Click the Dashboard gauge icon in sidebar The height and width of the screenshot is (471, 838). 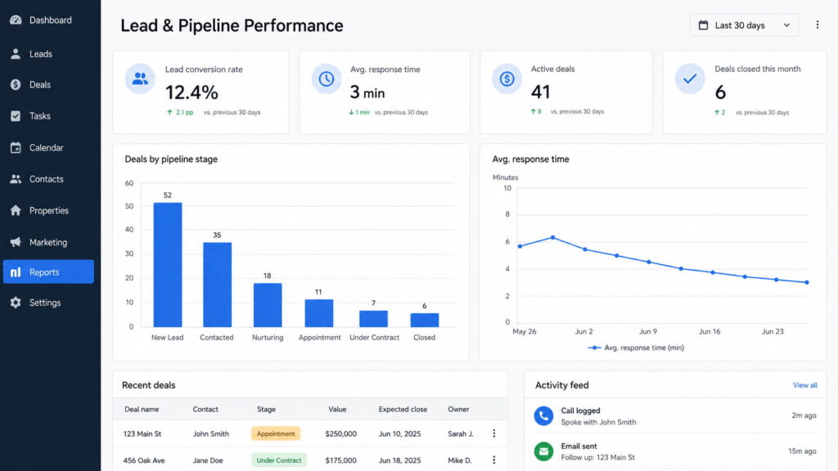point(16,20)
